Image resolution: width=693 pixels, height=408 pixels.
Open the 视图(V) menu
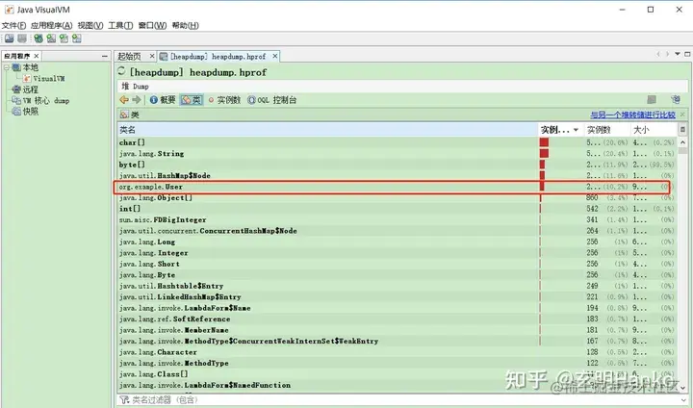[90, 25]
